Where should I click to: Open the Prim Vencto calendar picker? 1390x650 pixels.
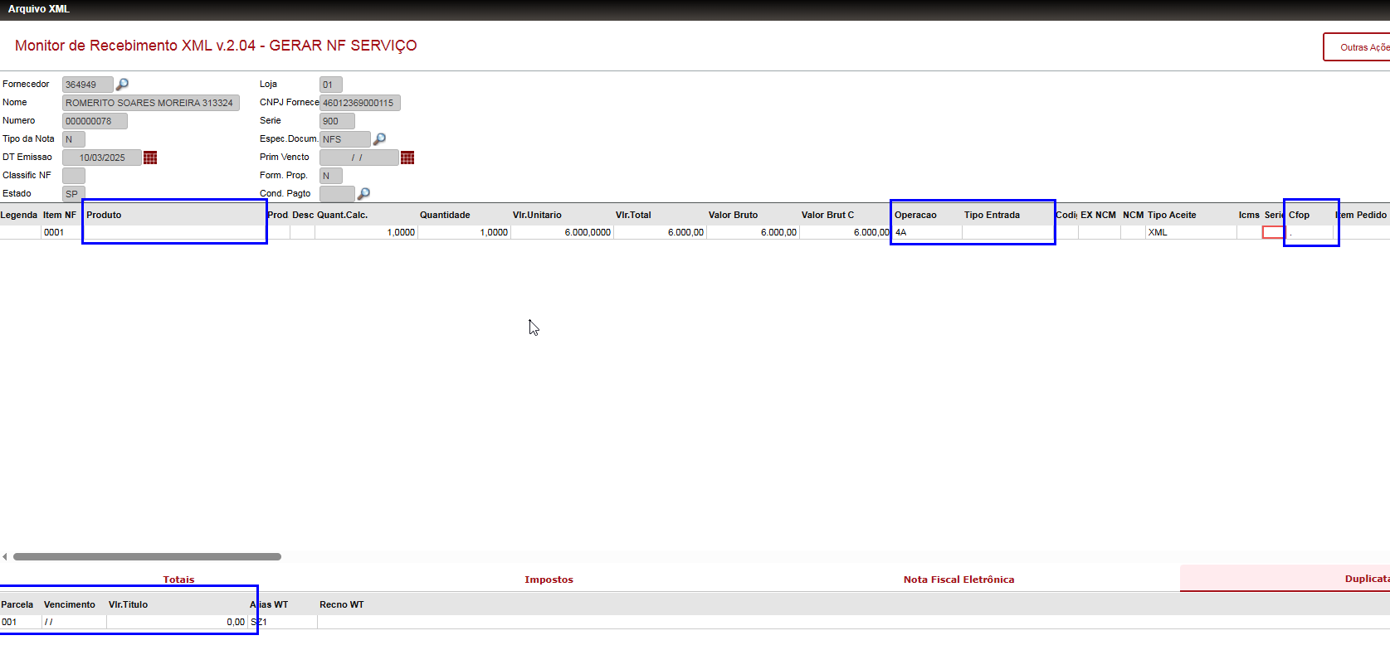(407, 158)
